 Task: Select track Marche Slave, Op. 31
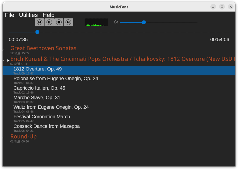(119, 99)
